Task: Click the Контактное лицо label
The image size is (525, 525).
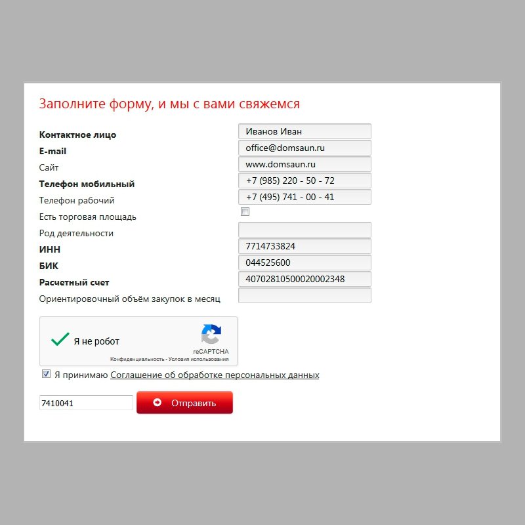Action: point(77,135)
